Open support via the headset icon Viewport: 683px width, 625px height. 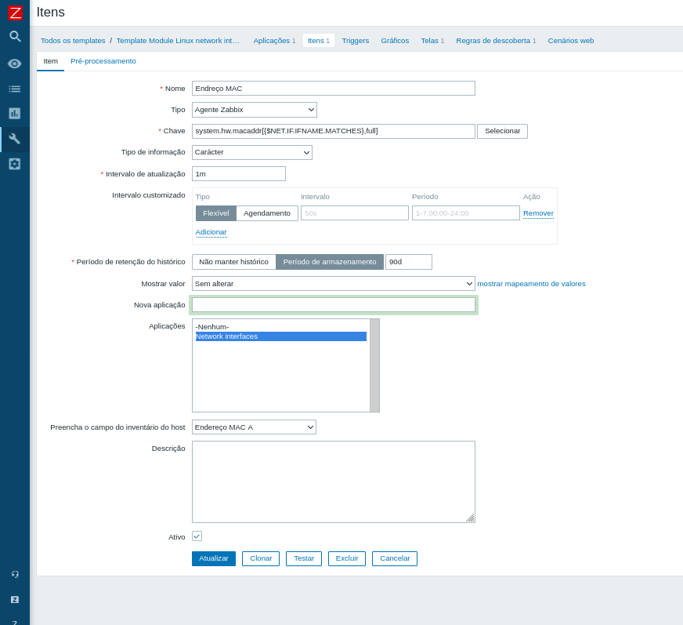14,574
